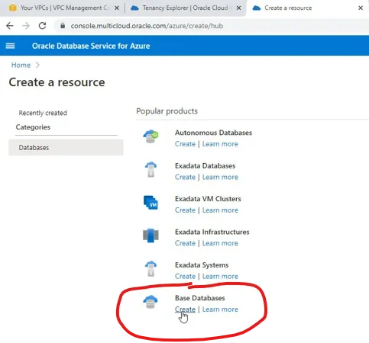Create an Exadata System
The image size is (369, 343).
[x=185, y=276]
